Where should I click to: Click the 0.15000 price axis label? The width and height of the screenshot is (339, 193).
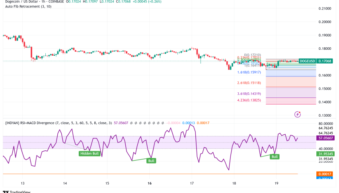(325, 89)
